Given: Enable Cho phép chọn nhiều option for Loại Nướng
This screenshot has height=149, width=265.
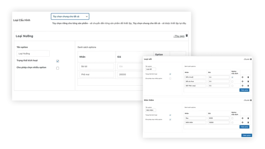Looking at the screenshot, I should 57,68.
